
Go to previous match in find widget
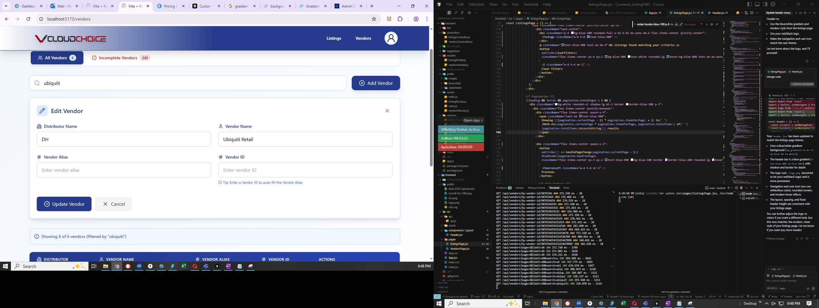[701, 24]
